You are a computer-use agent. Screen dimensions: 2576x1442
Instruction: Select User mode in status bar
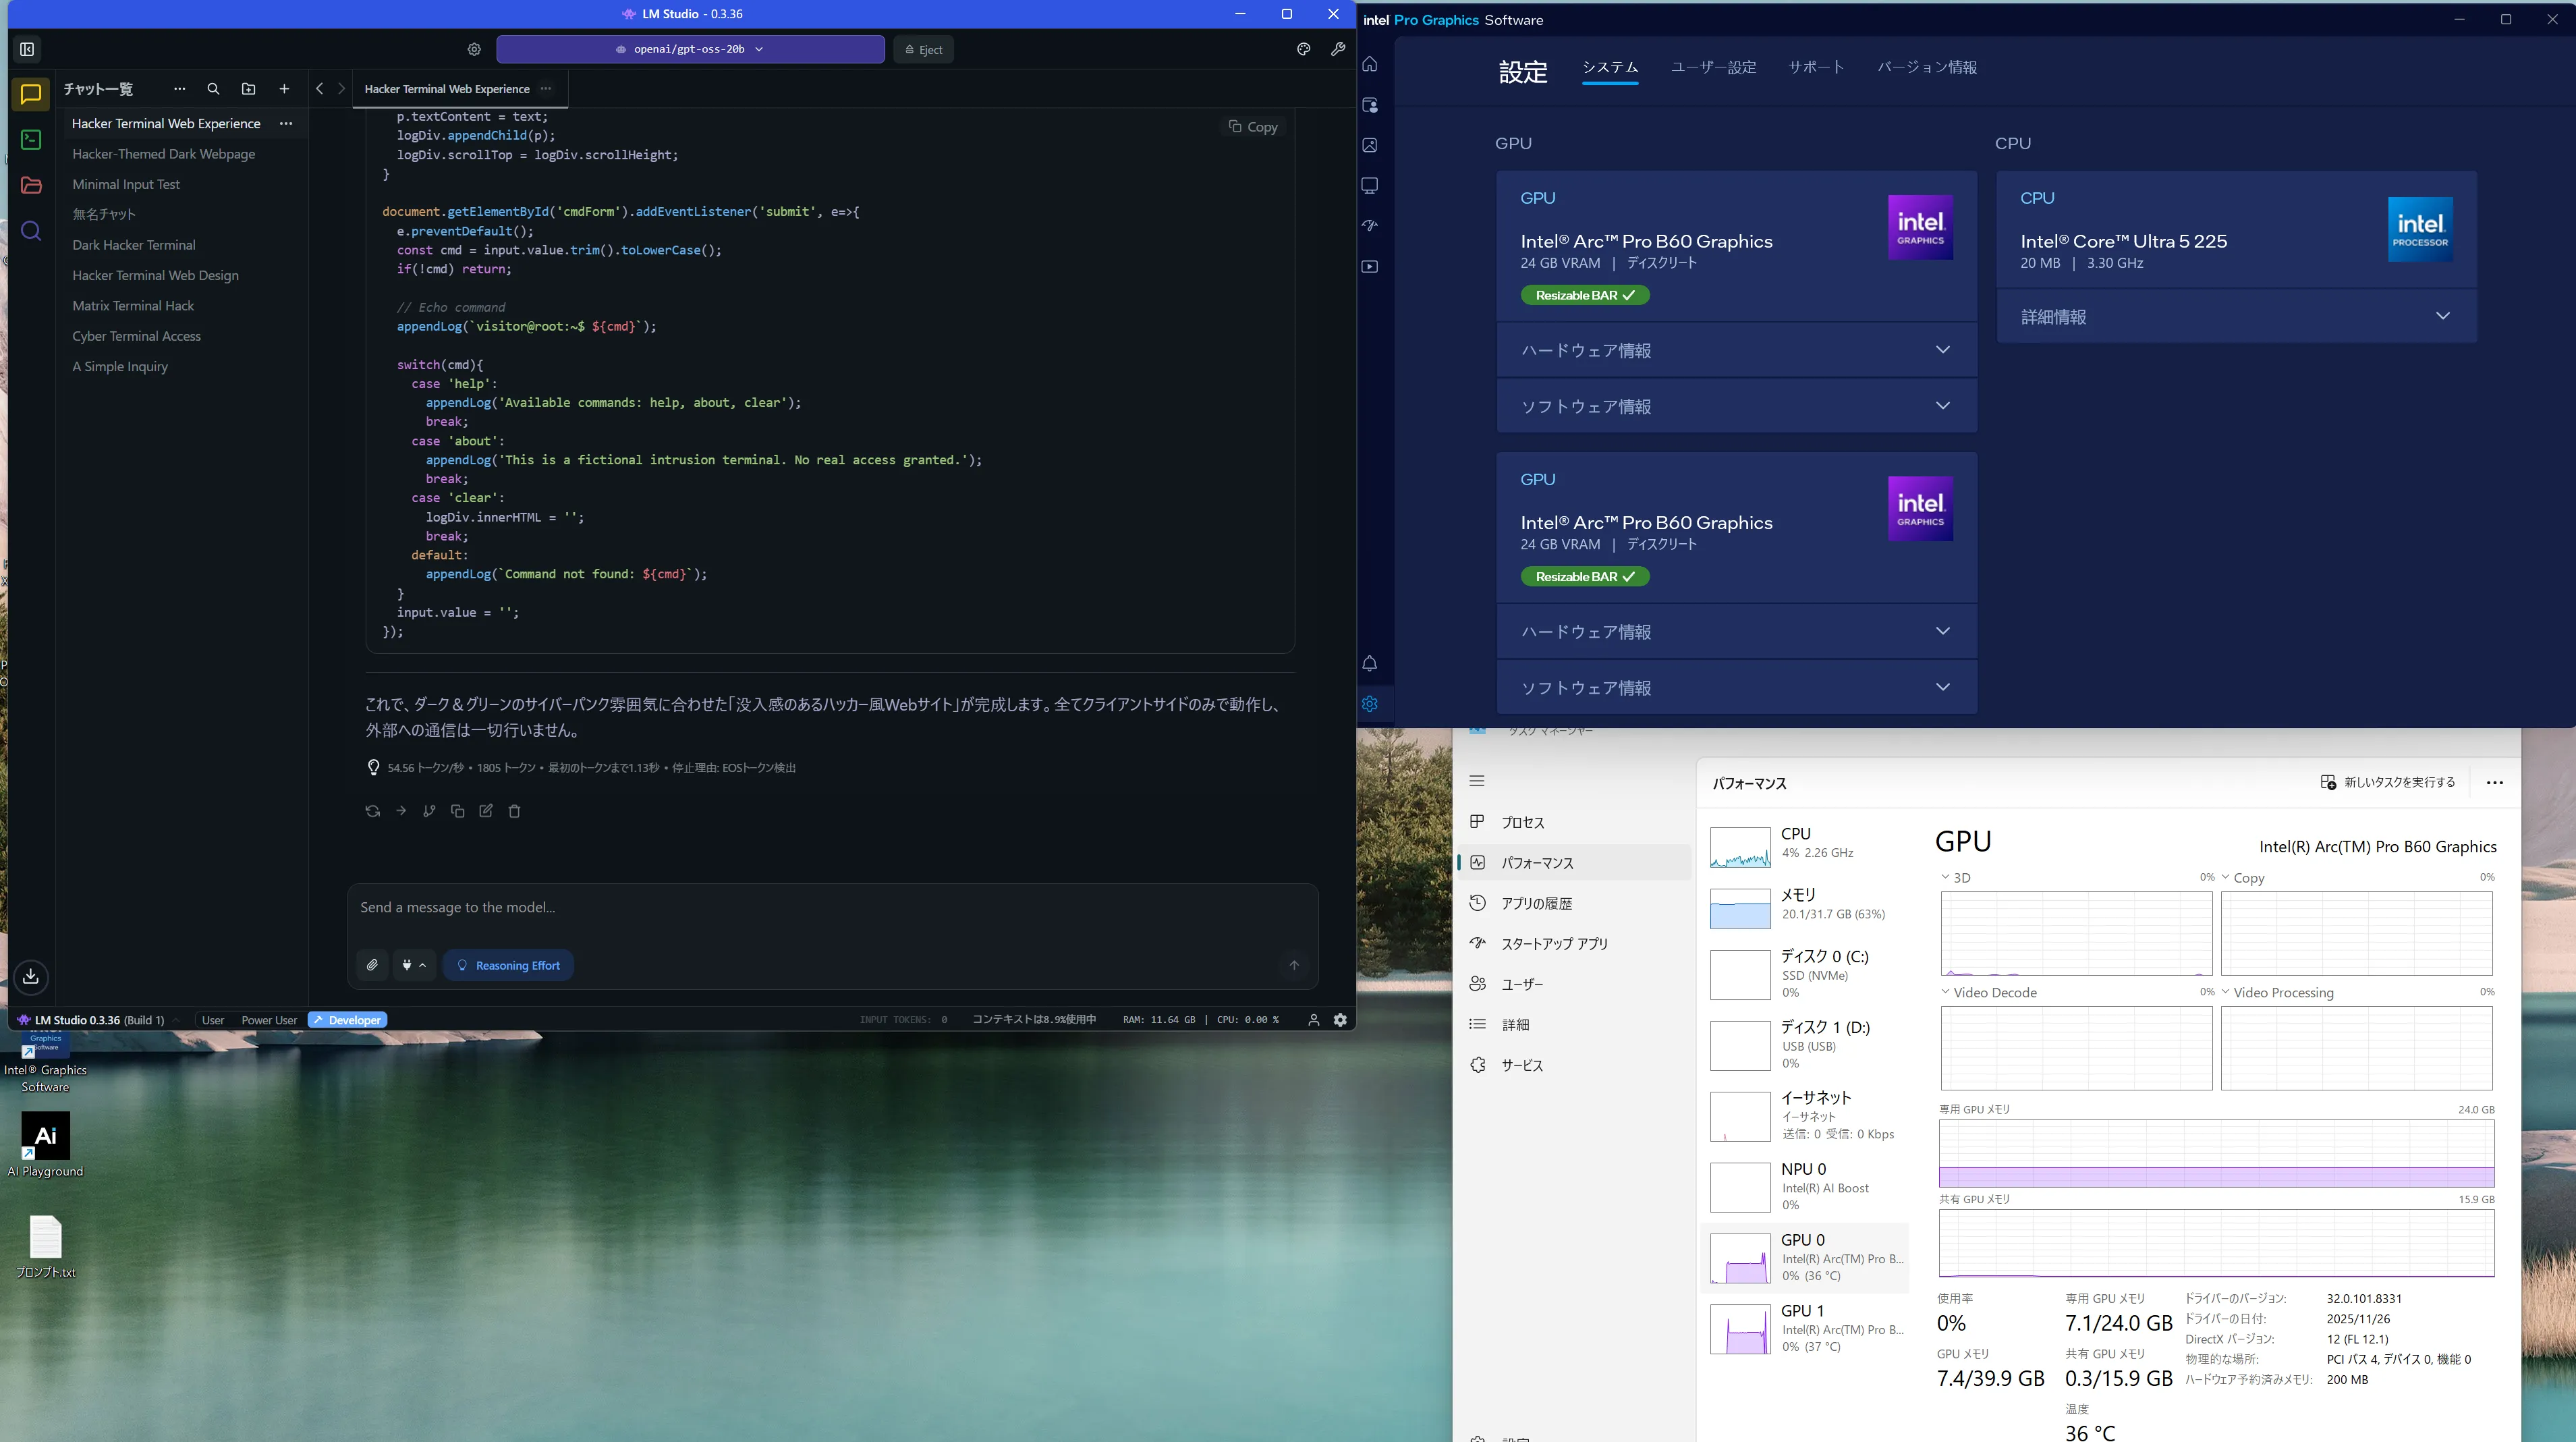tap(212, 1020)
